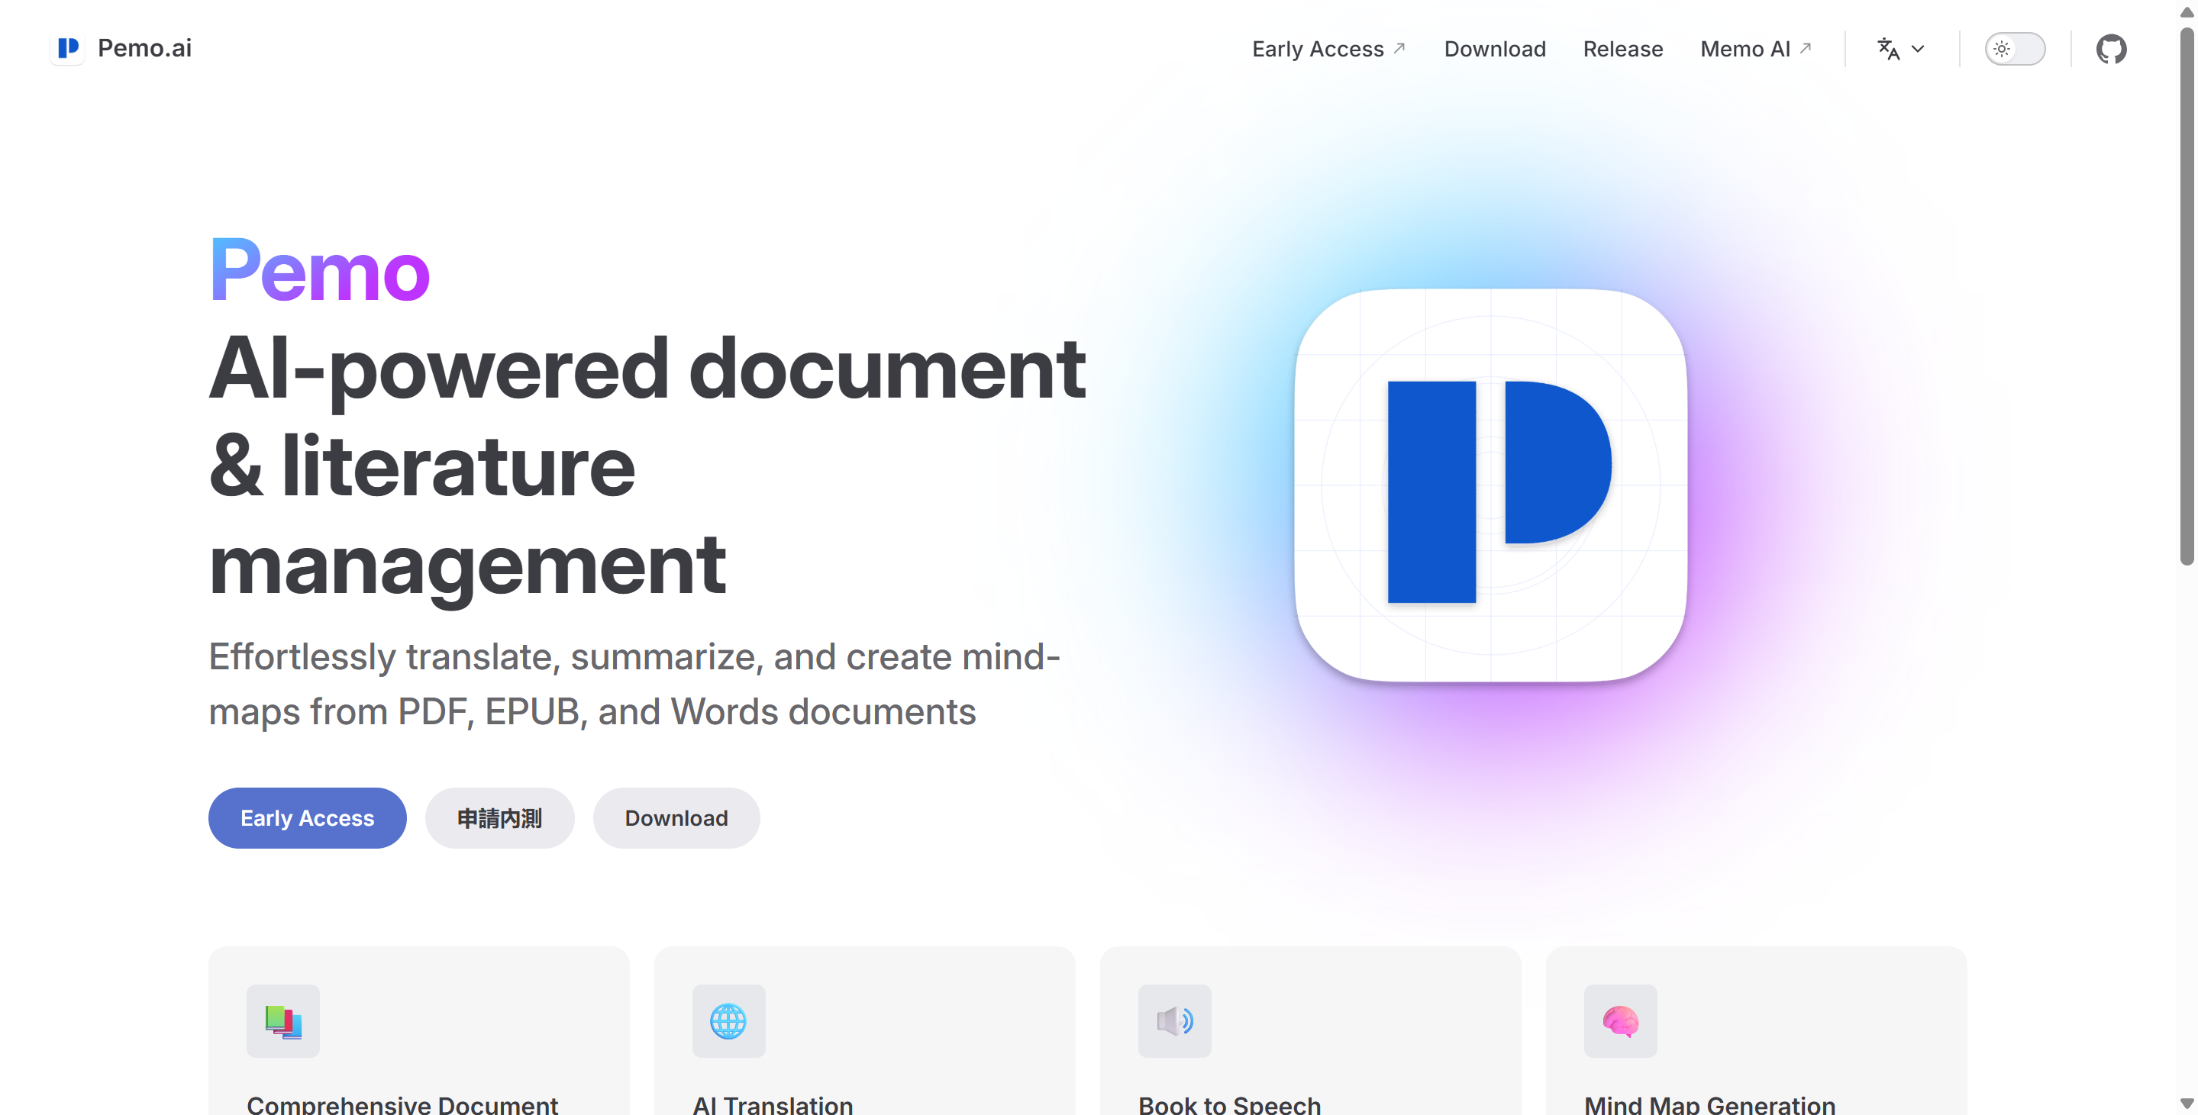Click the large Pemo app icon image
Screen dimensions: 2198x1115
point(1490,485)
